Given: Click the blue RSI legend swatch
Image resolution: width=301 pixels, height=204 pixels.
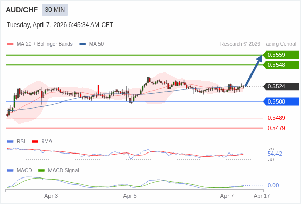Looking at the screenshot, I should point(10,142).
